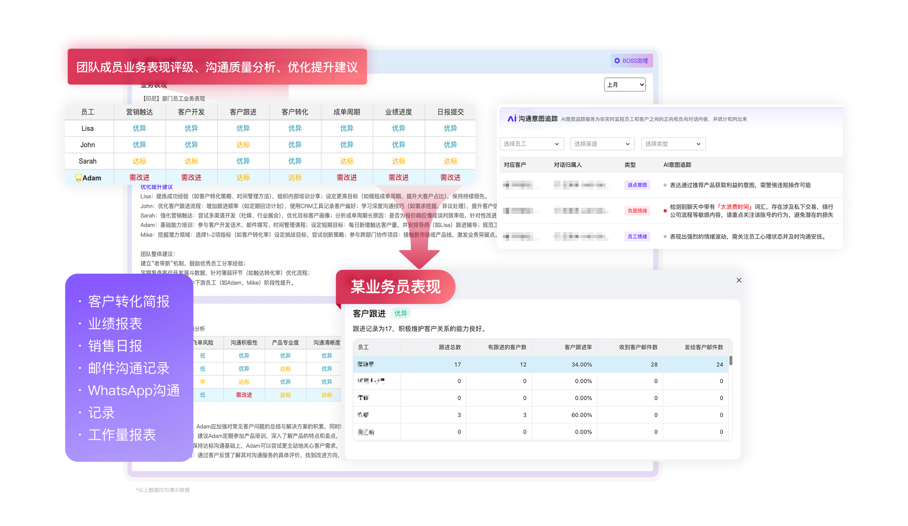908x526 pixels.
Task: Click the 返点意图 type tag
Action: (x=637, y=185)
